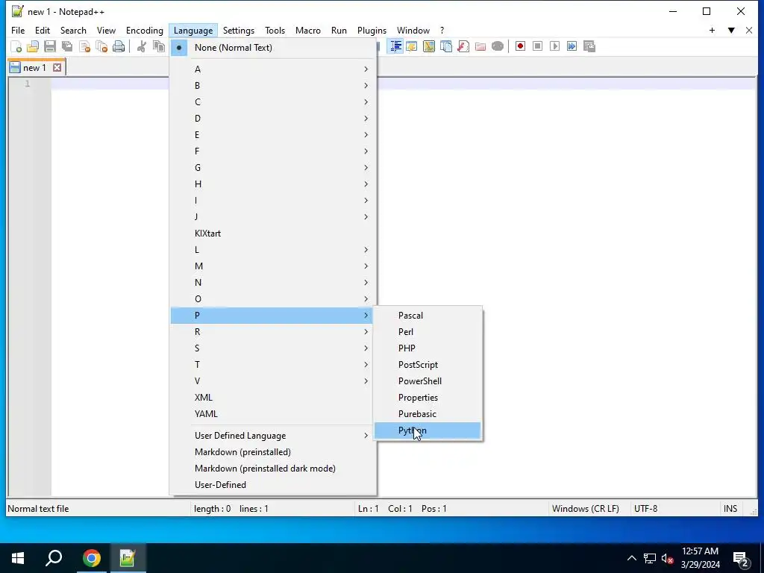Choose PostScript language
This screenshot has height=573, width=764.
pos(428,365)
